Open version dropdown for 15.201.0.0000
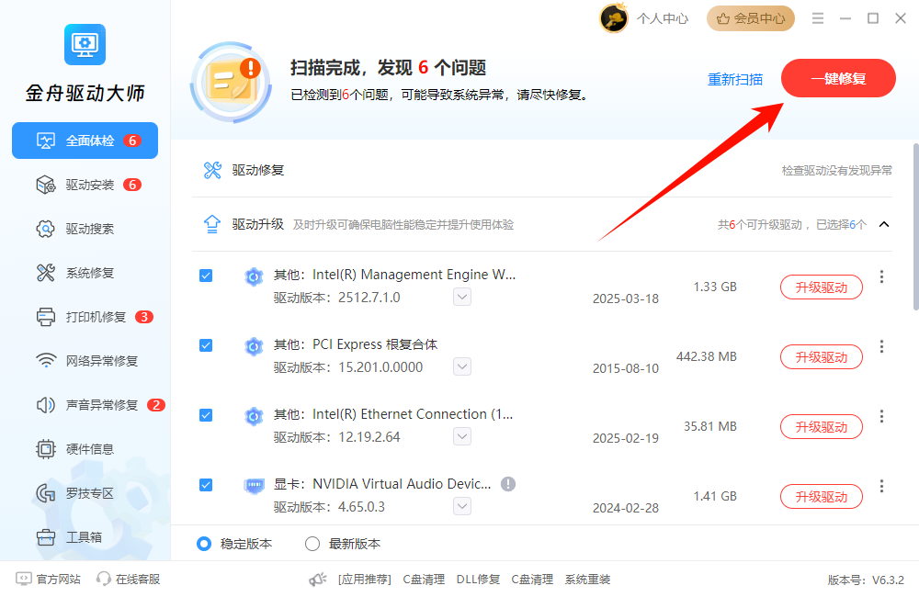The width and height of the screenshot is (919, 597). coord(462,366)
